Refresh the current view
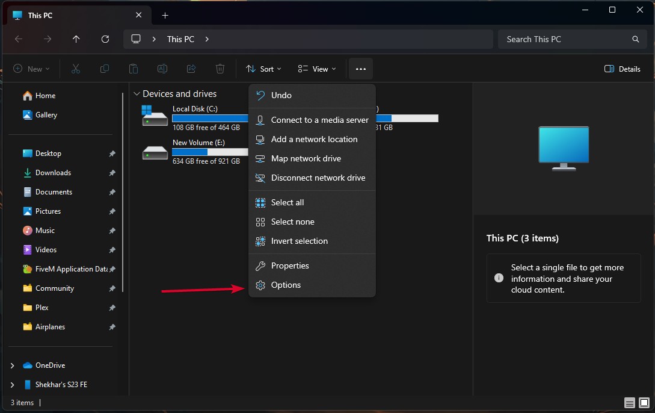Viewport: 655px width, 413px height. tap(105, 39)
